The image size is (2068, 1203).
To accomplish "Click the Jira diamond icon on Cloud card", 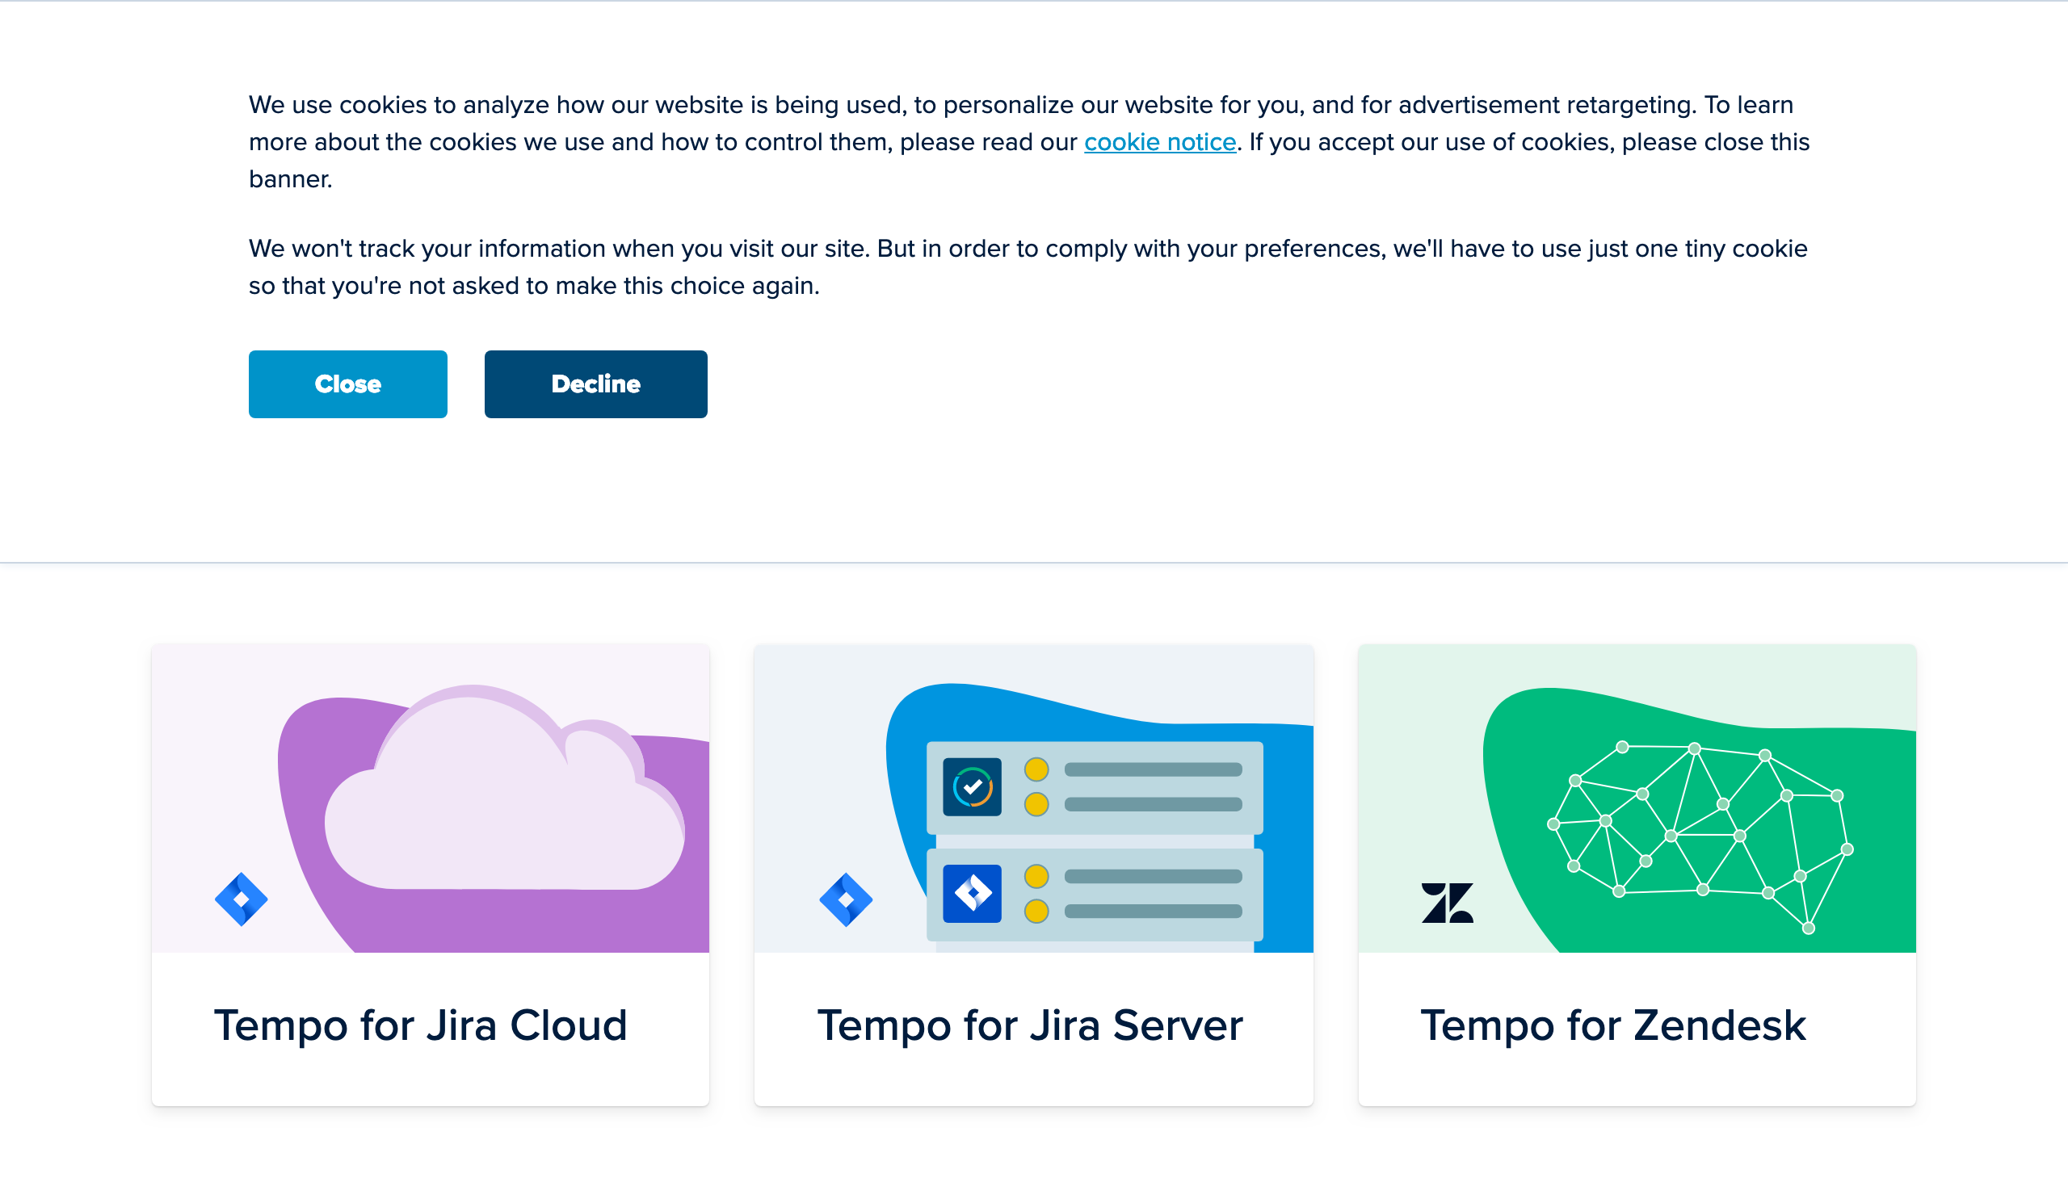I will pos(242,899).
